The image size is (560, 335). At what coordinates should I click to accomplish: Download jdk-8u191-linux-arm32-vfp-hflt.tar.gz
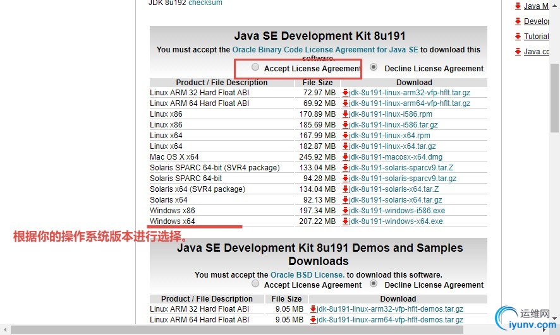click(x=410, y=93)
